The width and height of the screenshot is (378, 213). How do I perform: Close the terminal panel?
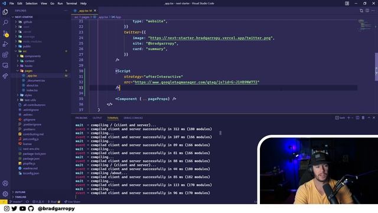coord(374,118)
